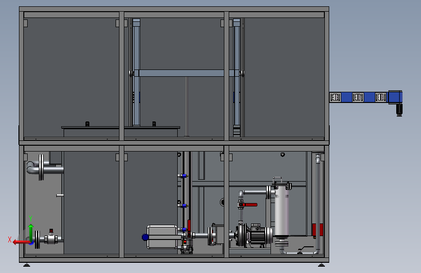Select the shallow tray in the upper compartment
The width and height of the screenshot is (421, 273).
pos(120,132)
